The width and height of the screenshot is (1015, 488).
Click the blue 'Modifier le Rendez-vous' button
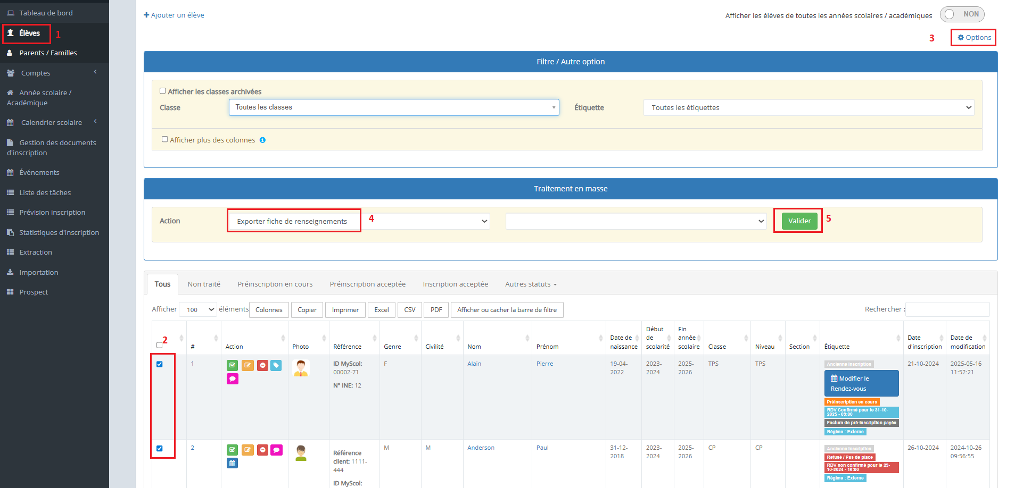[861, 383]
